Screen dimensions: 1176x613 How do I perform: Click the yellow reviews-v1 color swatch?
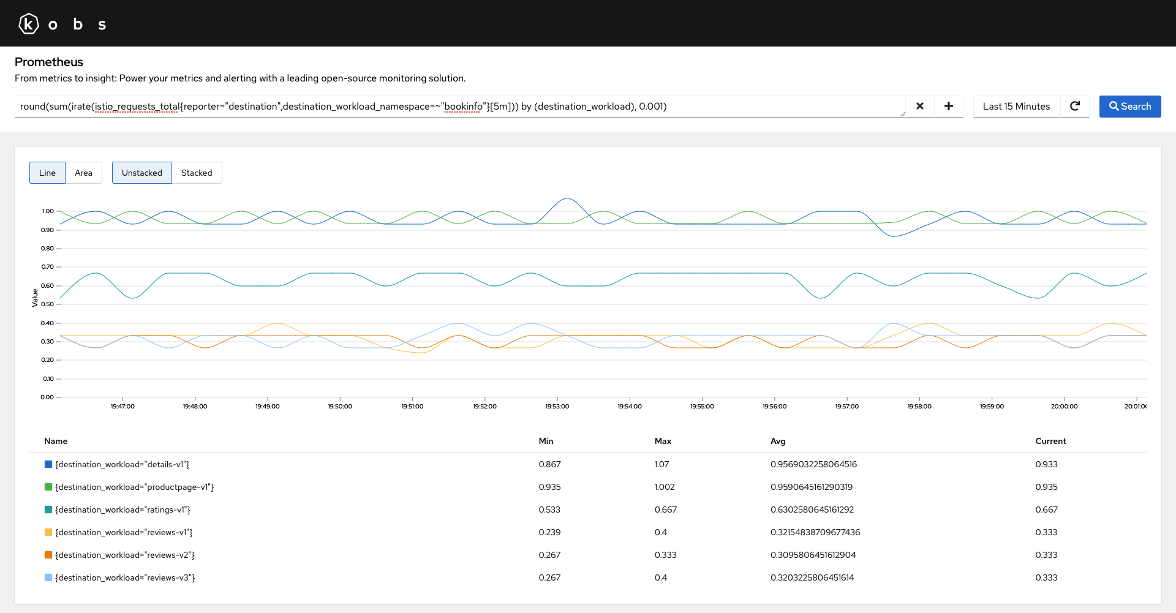48,532
